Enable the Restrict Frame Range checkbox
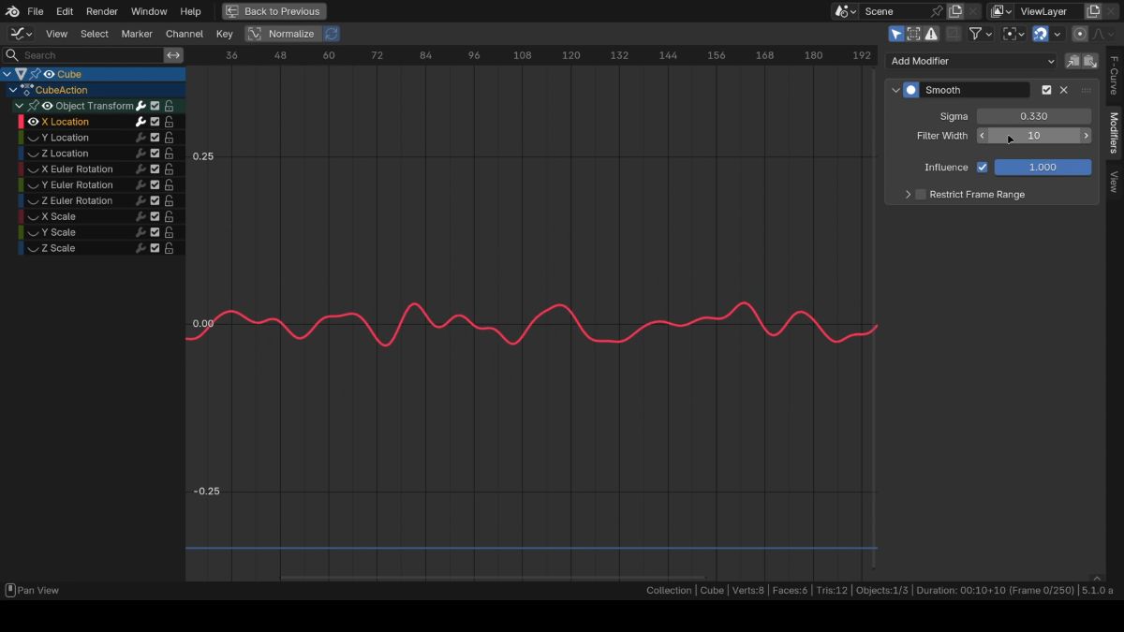Image resolution: width=1124 pixels, height=632 pixels. pos(921,195)
